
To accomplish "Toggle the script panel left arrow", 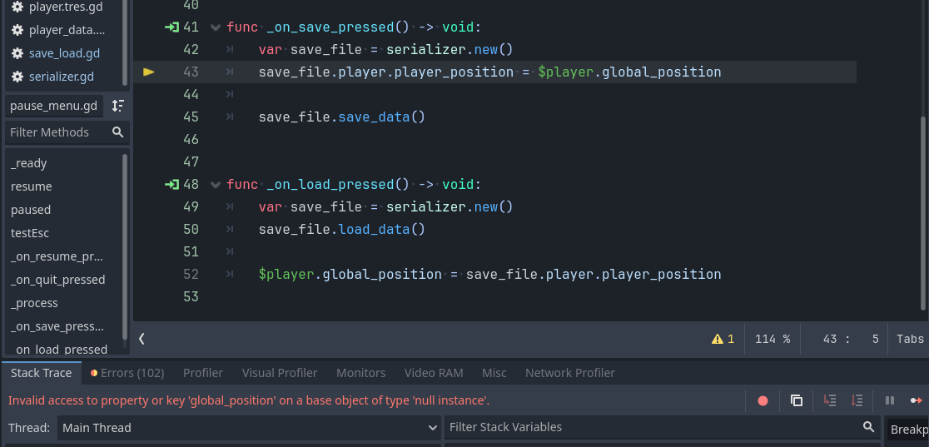I will pyautogui.click(x=142, y=339).
